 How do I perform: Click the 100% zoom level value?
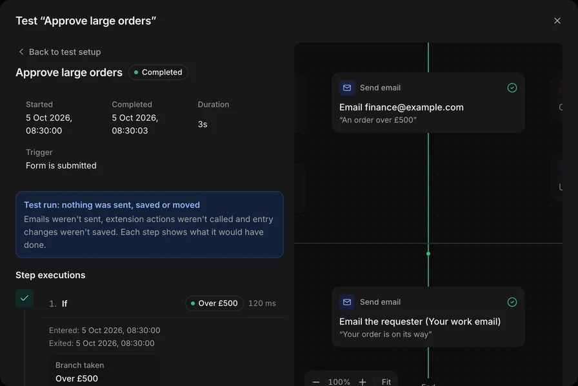[339, 381]
